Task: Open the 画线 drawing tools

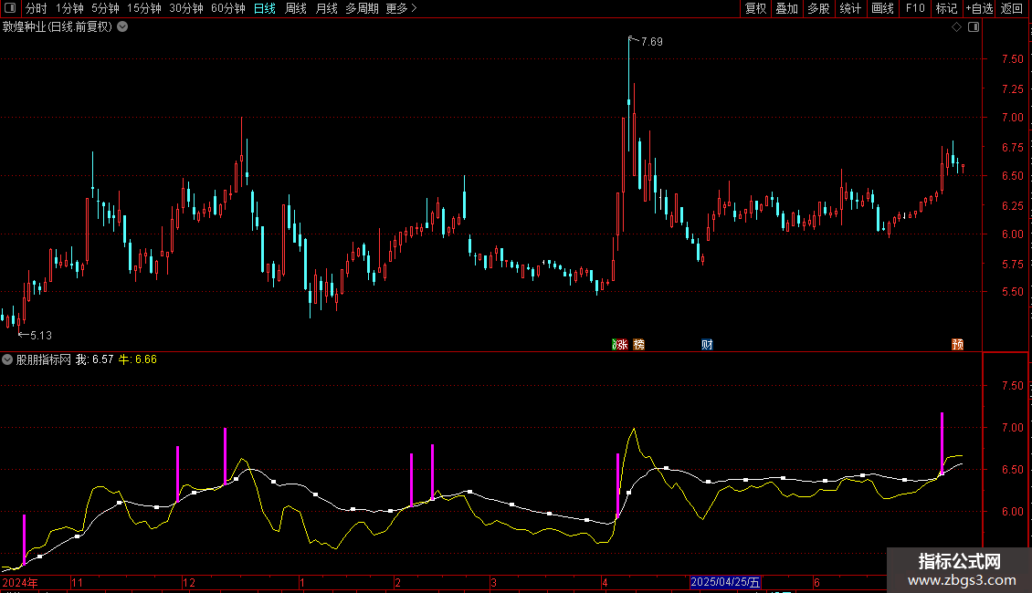Action: [882, 8]
